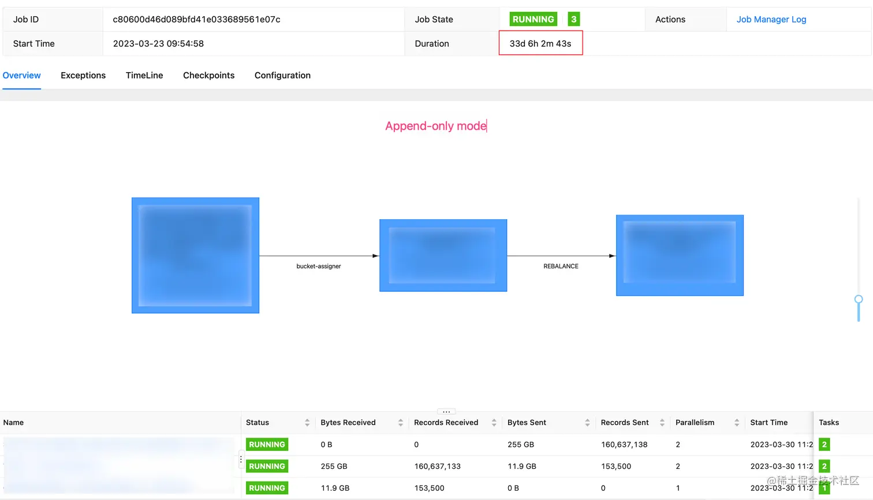Click the 0 B value under Bytes Received

click(x=326, y=445)
